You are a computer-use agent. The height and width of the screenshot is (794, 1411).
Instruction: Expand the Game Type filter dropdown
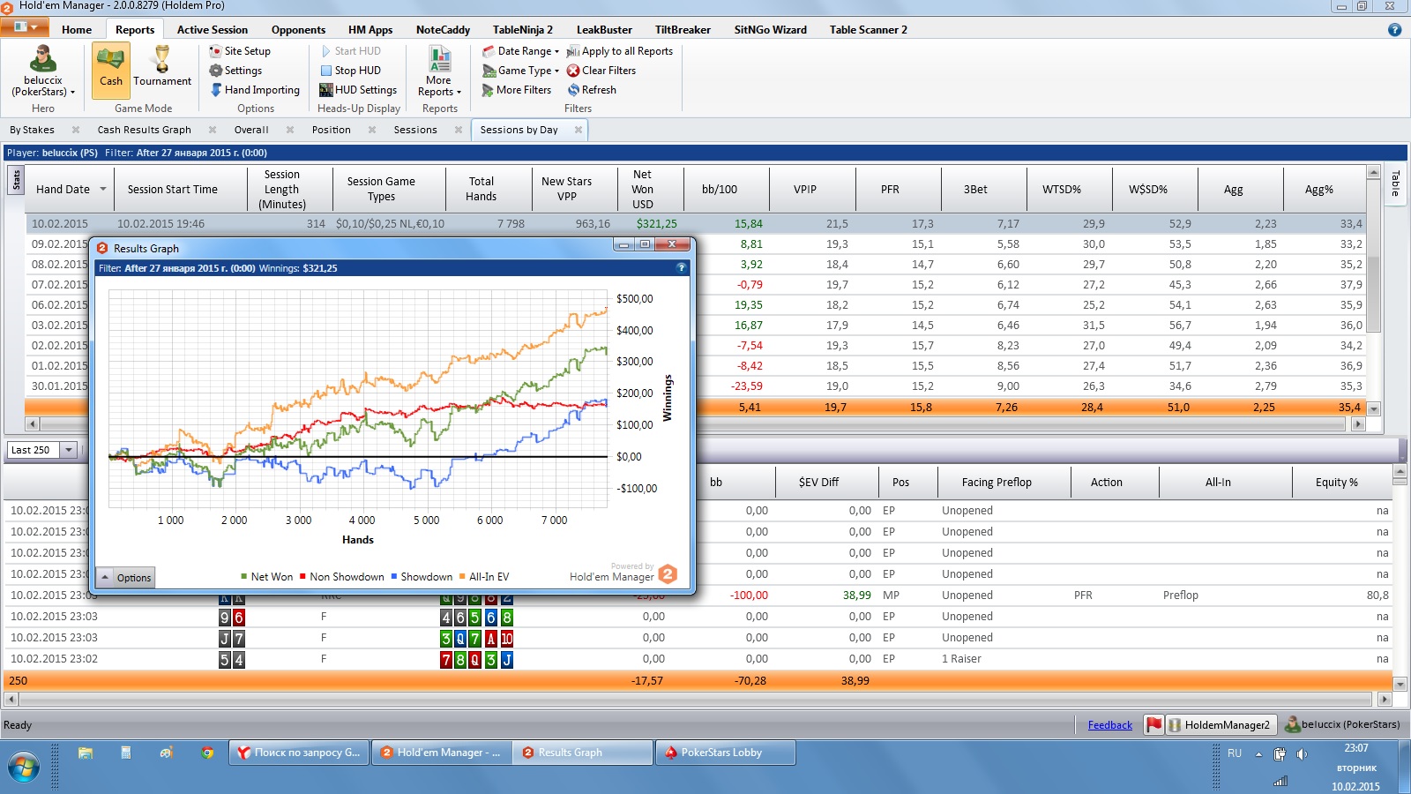coord(521,71)
